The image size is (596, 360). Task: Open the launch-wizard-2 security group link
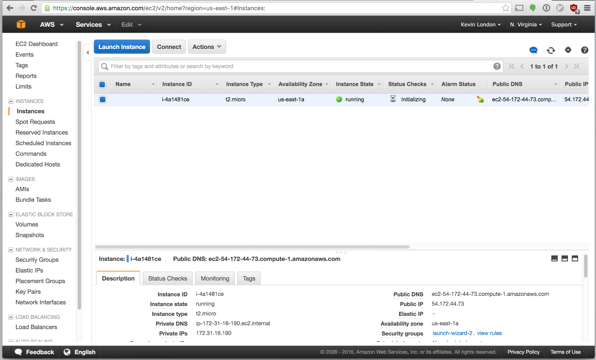(x=452, y=333)
